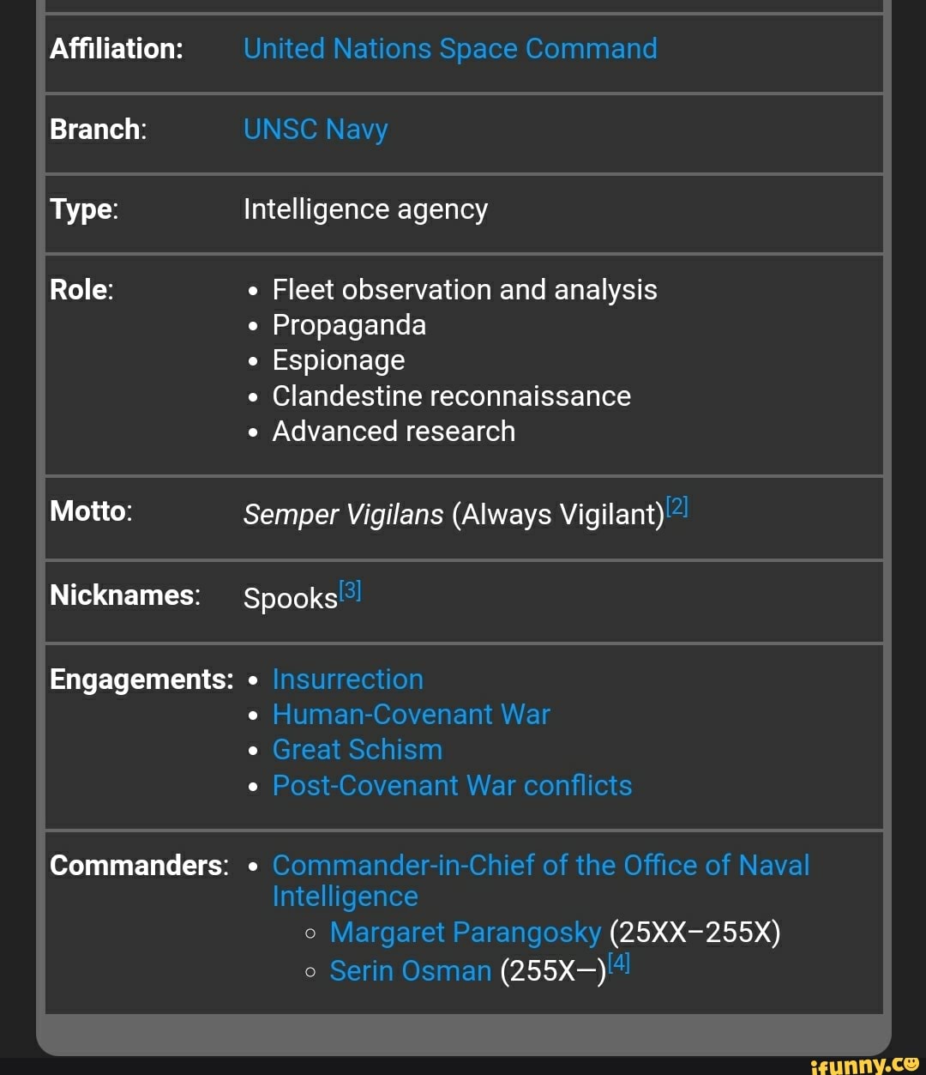Open the Post-Covenant War conflicts link
This screenshot has width=926, height=1075.
pos(452,786)
